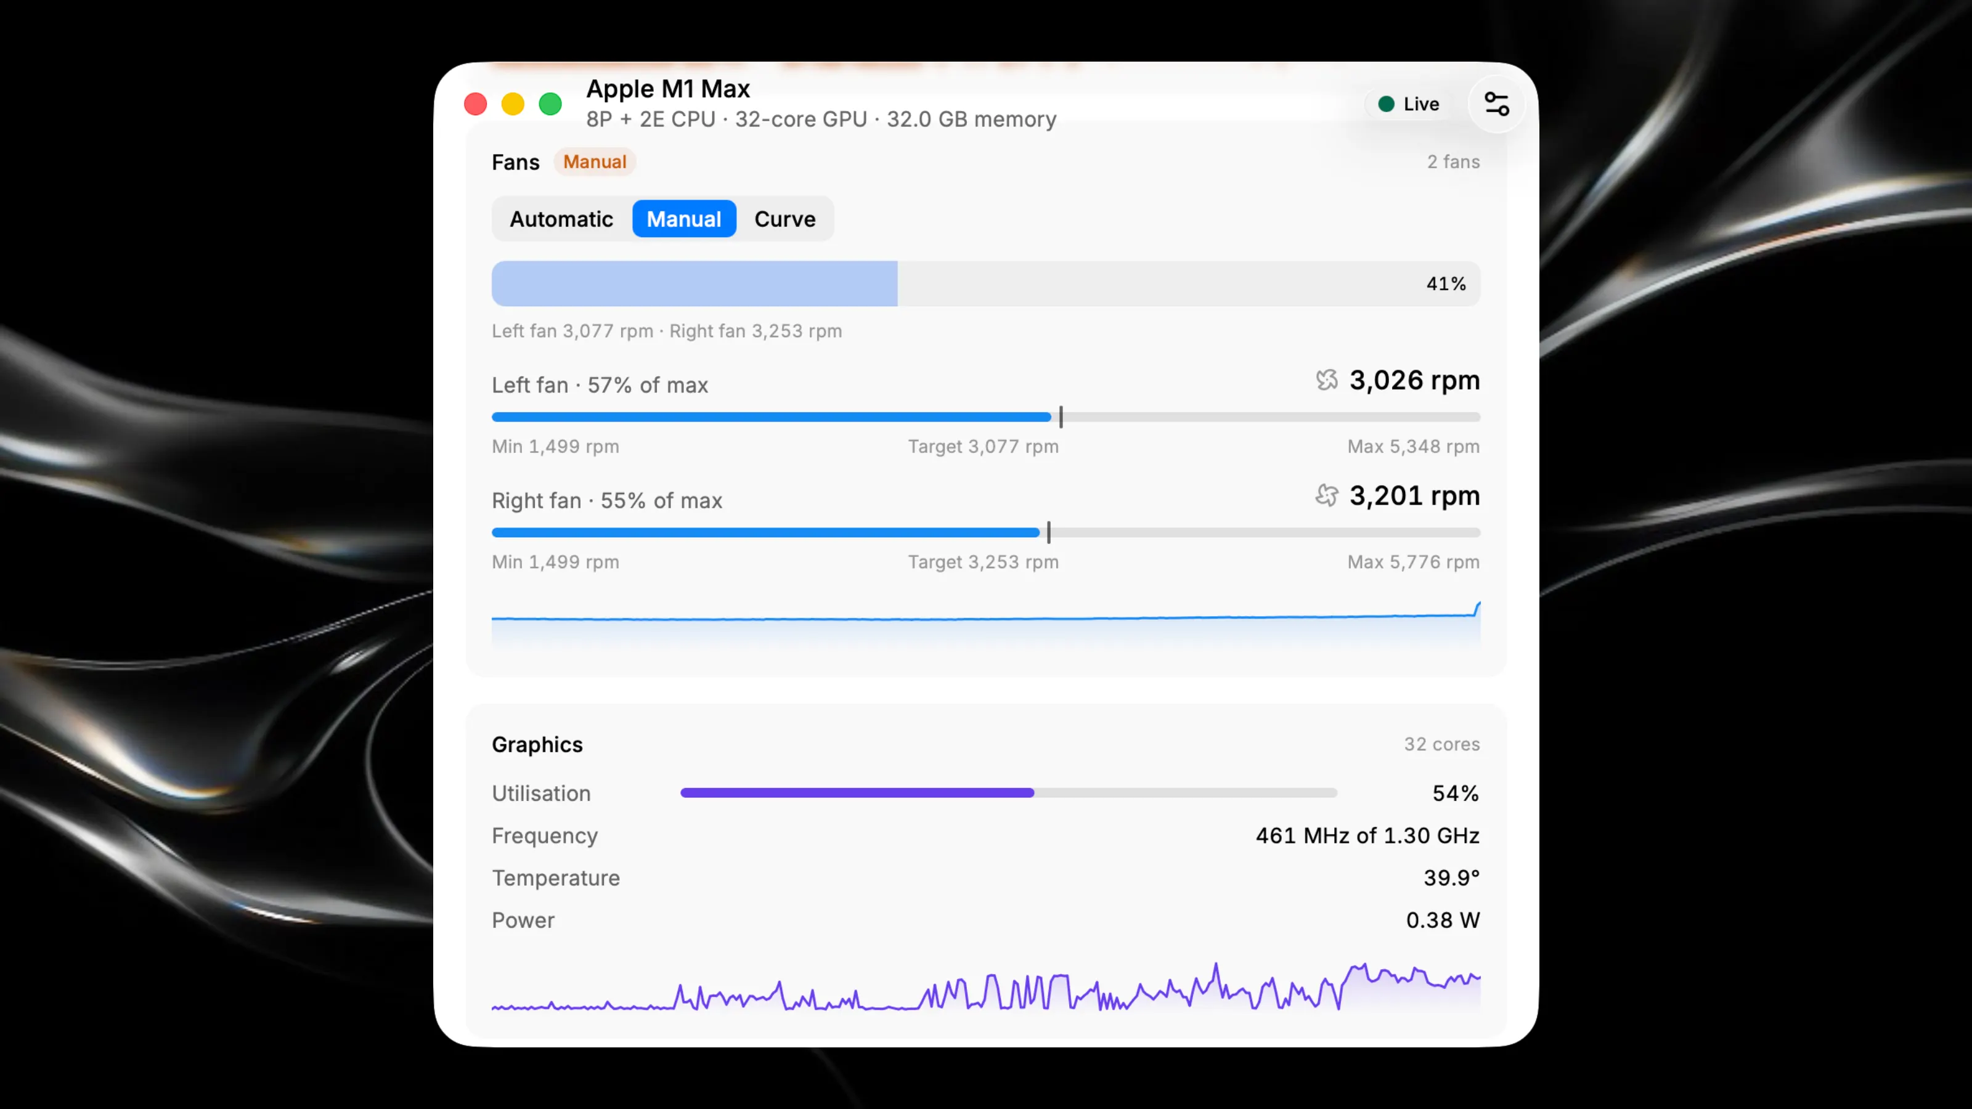The height and width of the screenshot is (1109, 1972).
Task: Click 'Left fan 3,077 rpm' summary text
Action: click(x=572, y=331)
